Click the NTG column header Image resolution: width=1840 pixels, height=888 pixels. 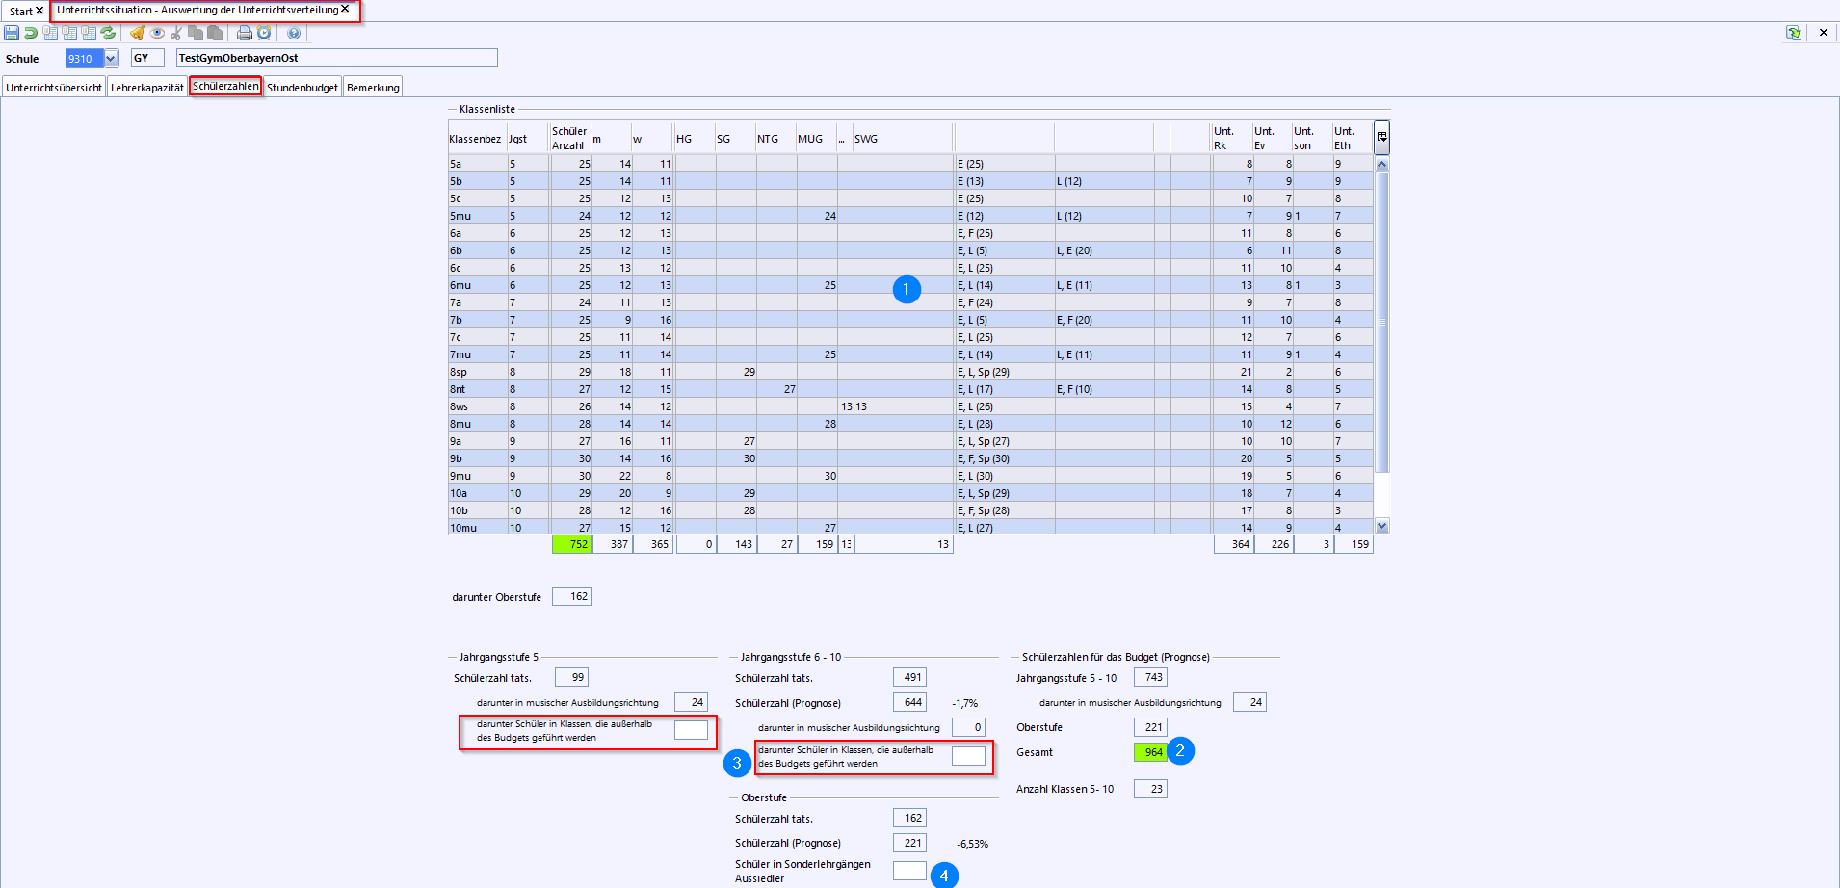(x=775, y=138)
